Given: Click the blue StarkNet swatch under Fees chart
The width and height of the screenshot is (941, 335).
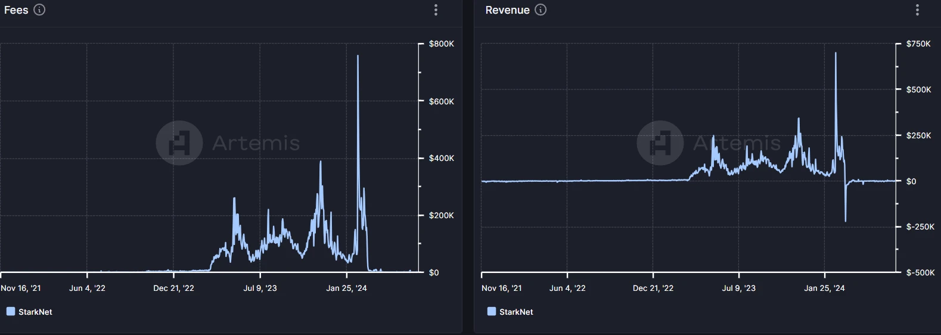Looking at the screenshot, I should click(11, 311).
